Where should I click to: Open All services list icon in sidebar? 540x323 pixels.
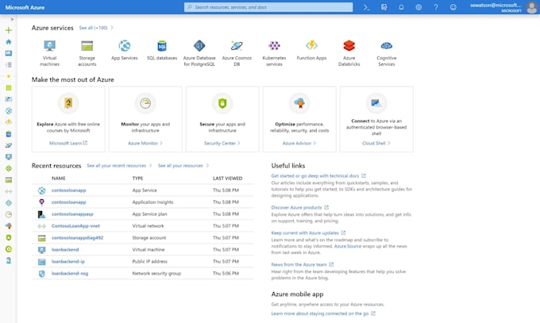(9, 65)
